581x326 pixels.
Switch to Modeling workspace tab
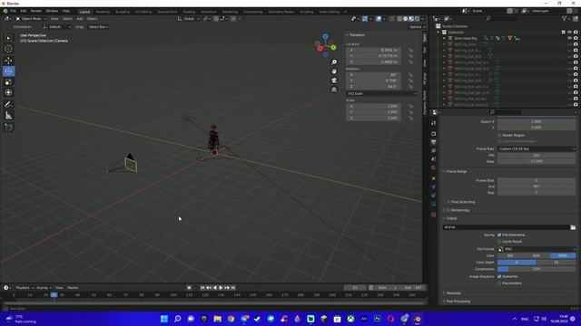pos(103,12)
